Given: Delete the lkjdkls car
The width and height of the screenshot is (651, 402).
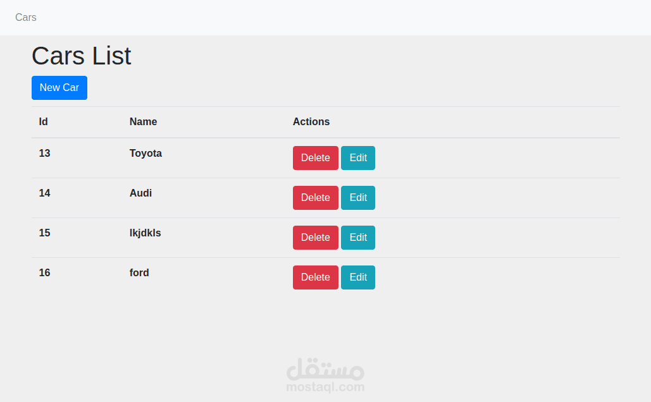Looking at the screenshot, I should tap(315, 238).
